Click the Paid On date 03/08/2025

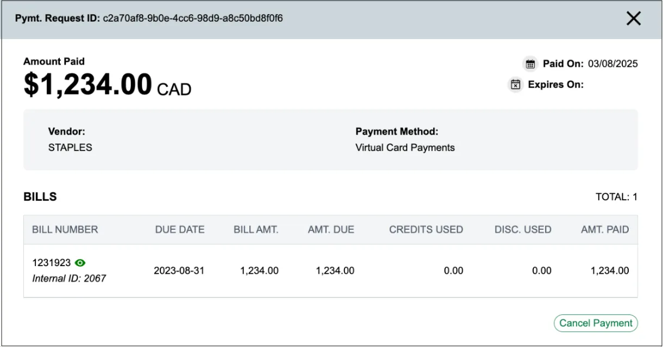click(613, 64)
